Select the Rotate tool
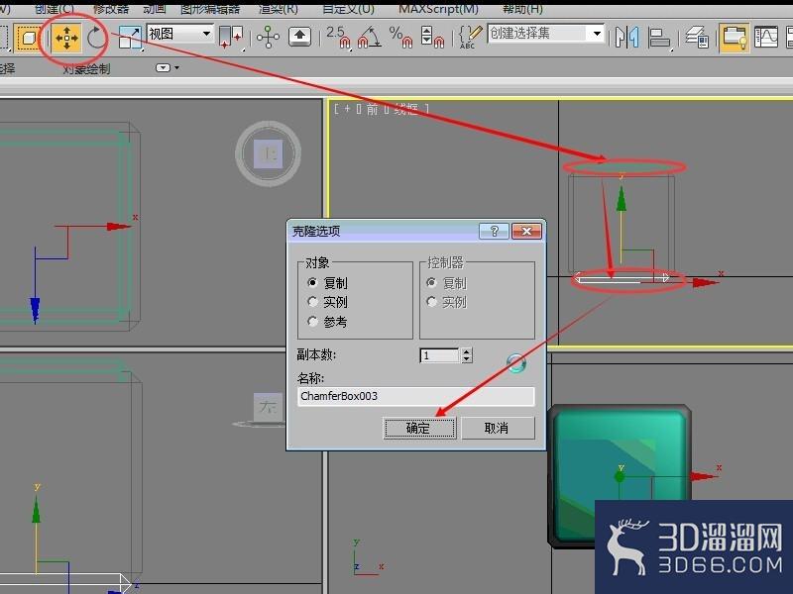793x594 pixels. (96, 38)
